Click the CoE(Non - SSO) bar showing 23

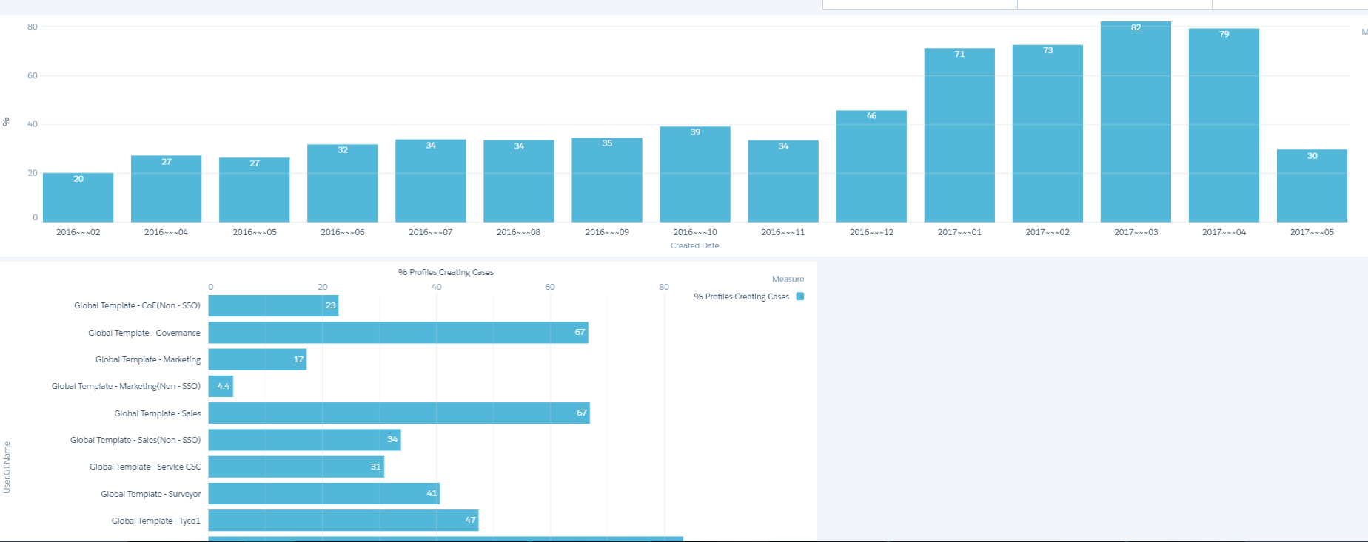[273, 306]
